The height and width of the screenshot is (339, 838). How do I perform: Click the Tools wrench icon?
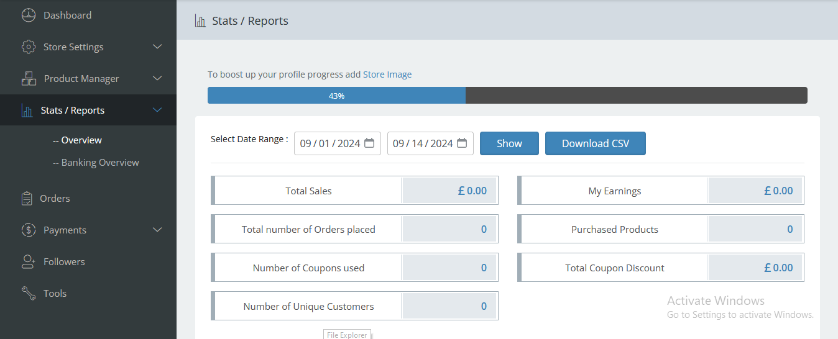(x=29, y=294)
